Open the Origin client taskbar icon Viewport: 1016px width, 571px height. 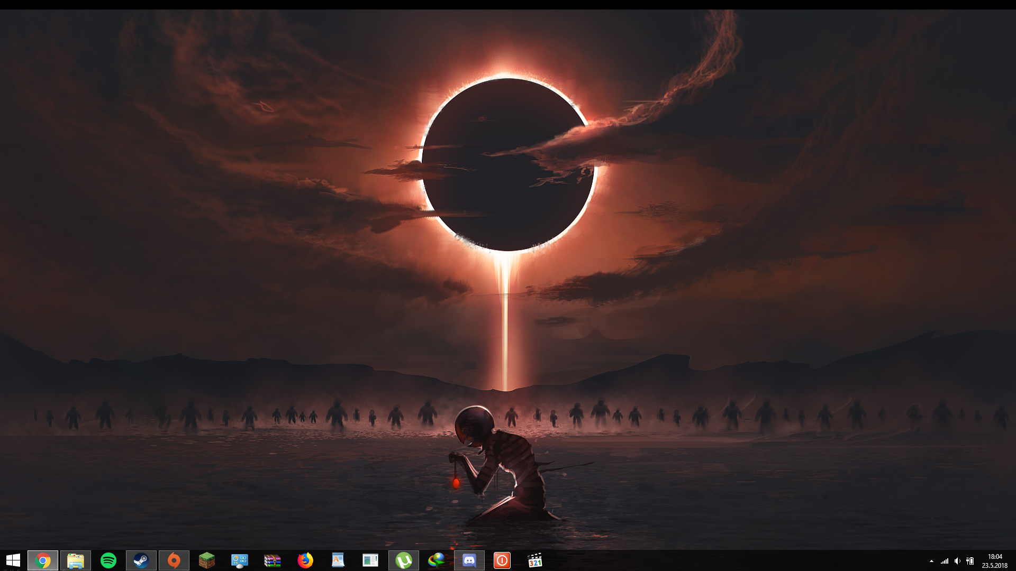click(174, 560)
